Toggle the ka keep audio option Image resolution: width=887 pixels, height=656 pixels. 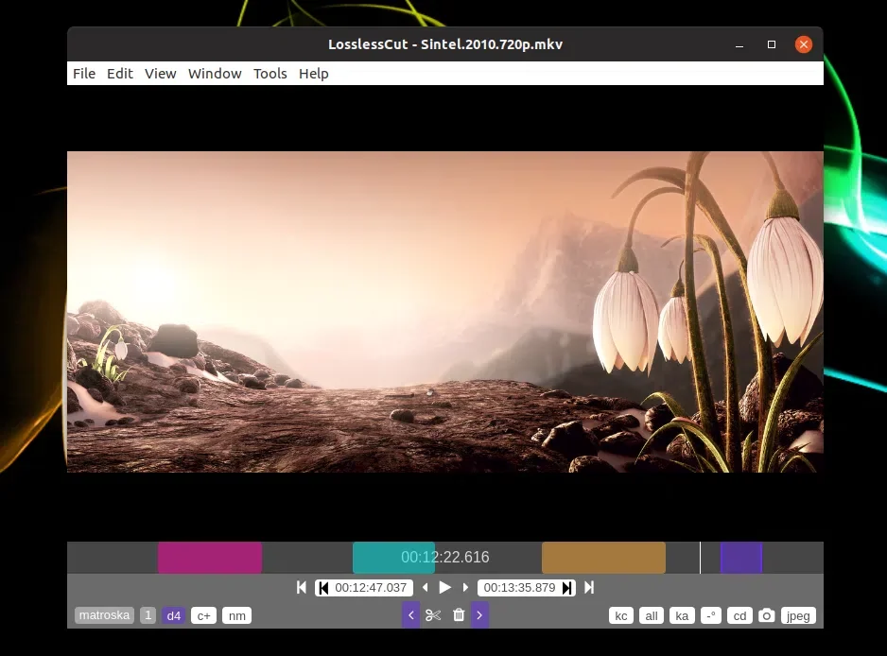[x=681, y=616]
